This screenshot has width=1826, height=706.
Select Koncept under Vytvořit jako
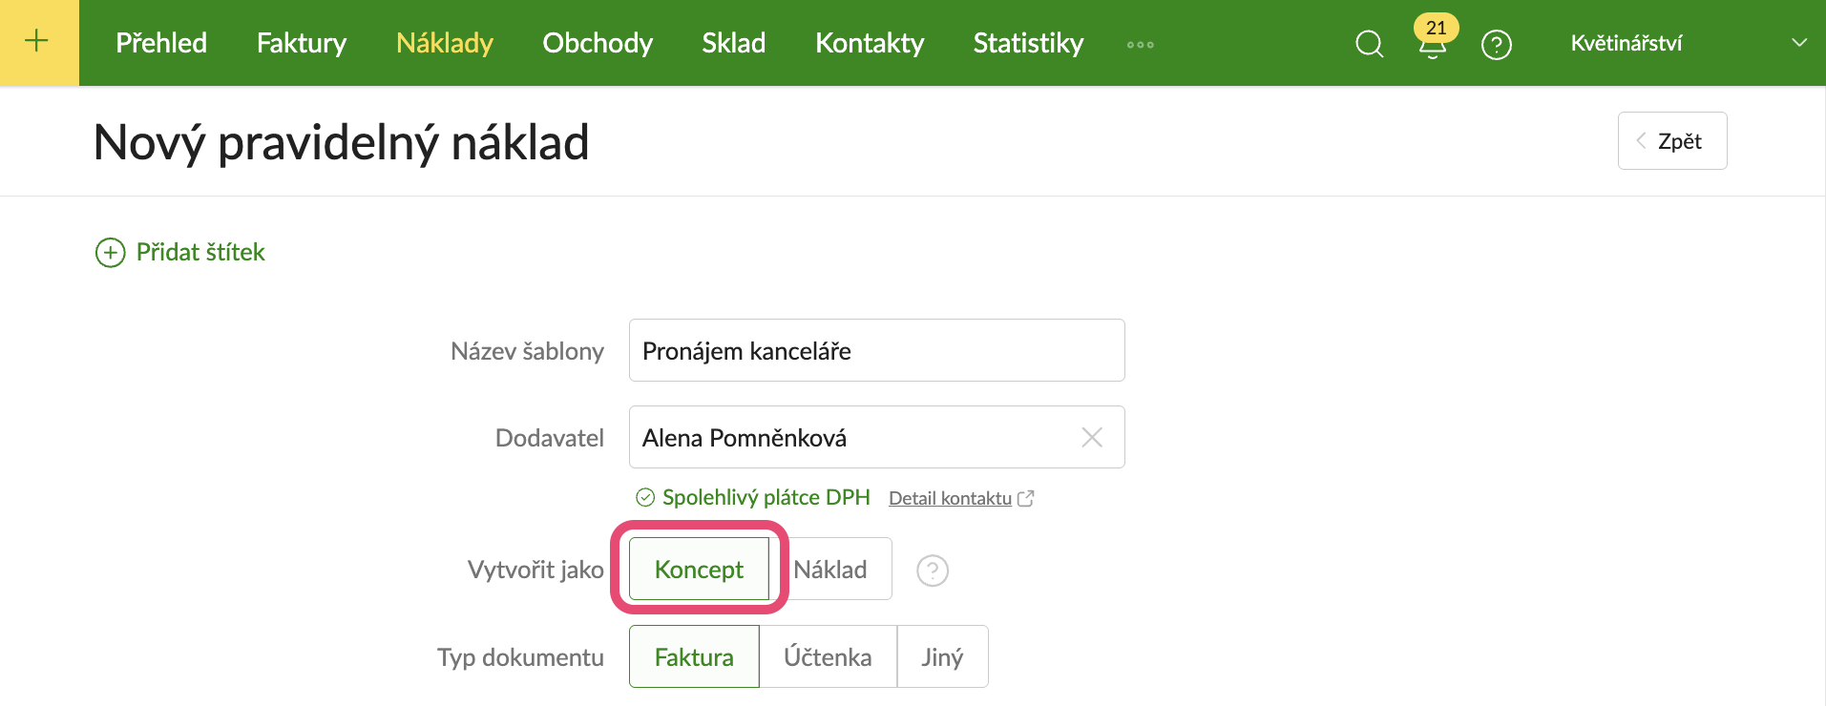[699, 570]
